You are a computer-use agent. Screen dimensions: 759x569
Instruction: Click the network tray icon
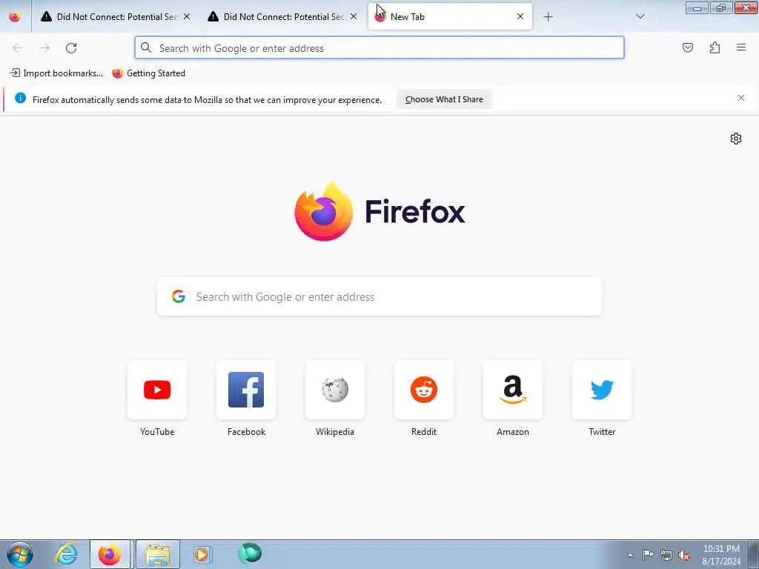(x=666, y=556)
